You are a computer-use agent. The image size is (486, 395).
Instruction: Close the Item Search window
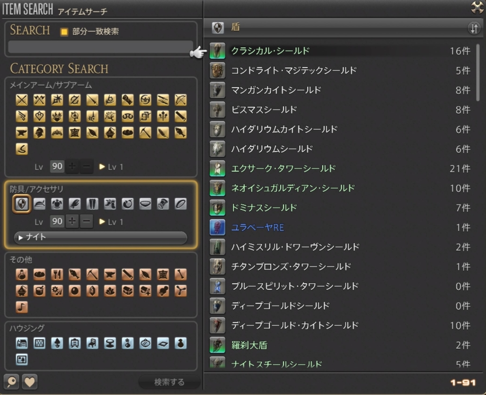(477, 7)
